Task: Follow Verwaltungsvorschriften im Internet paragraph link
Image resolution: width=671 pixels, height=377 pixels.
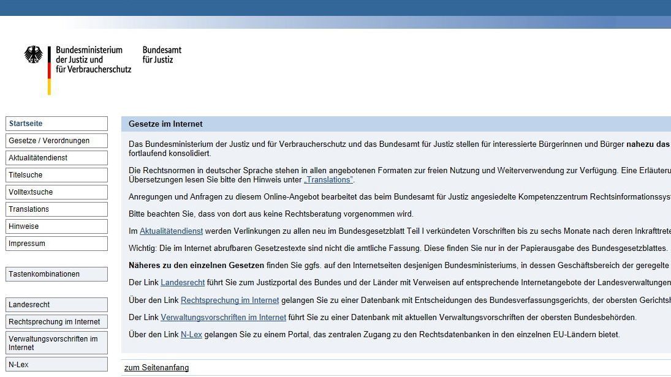Action: (x=224, y=317)
